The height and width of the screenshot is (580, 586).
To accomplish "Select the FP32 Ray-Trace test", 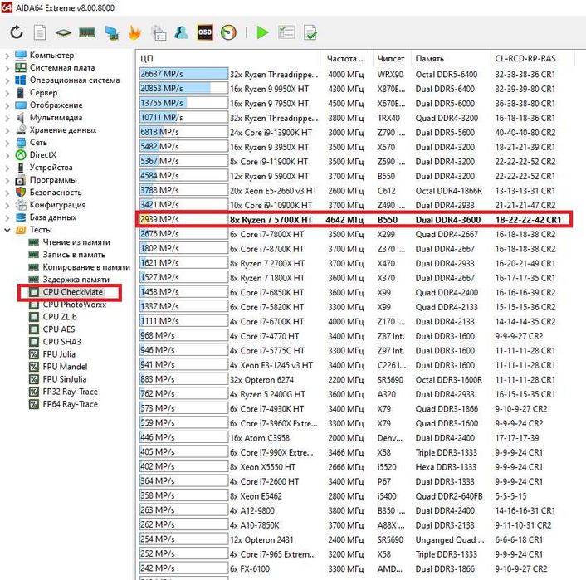I will tap(70, 392).
